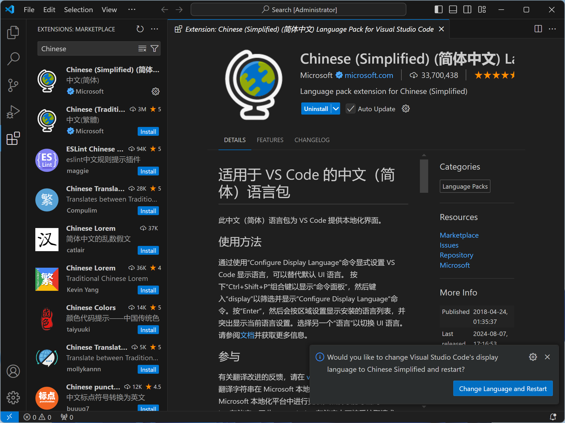Expand the Uninstall dropdown arrow
Screen dimensions: 565x423
coord(336,109)
